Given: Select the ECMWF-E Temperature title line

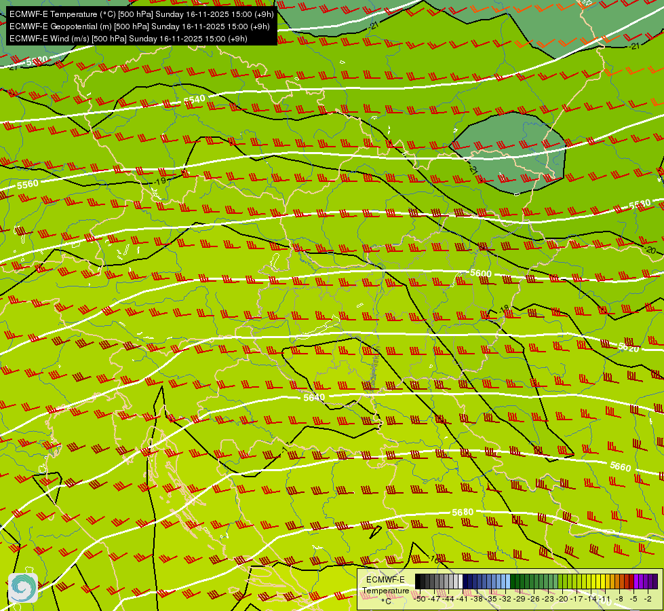Looking at the screenshot, I should click(x=142, y=14).
